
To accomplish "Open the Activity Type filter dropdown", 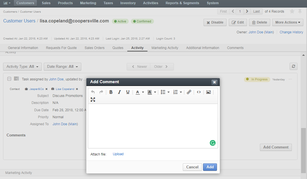I will pos(22,66).
